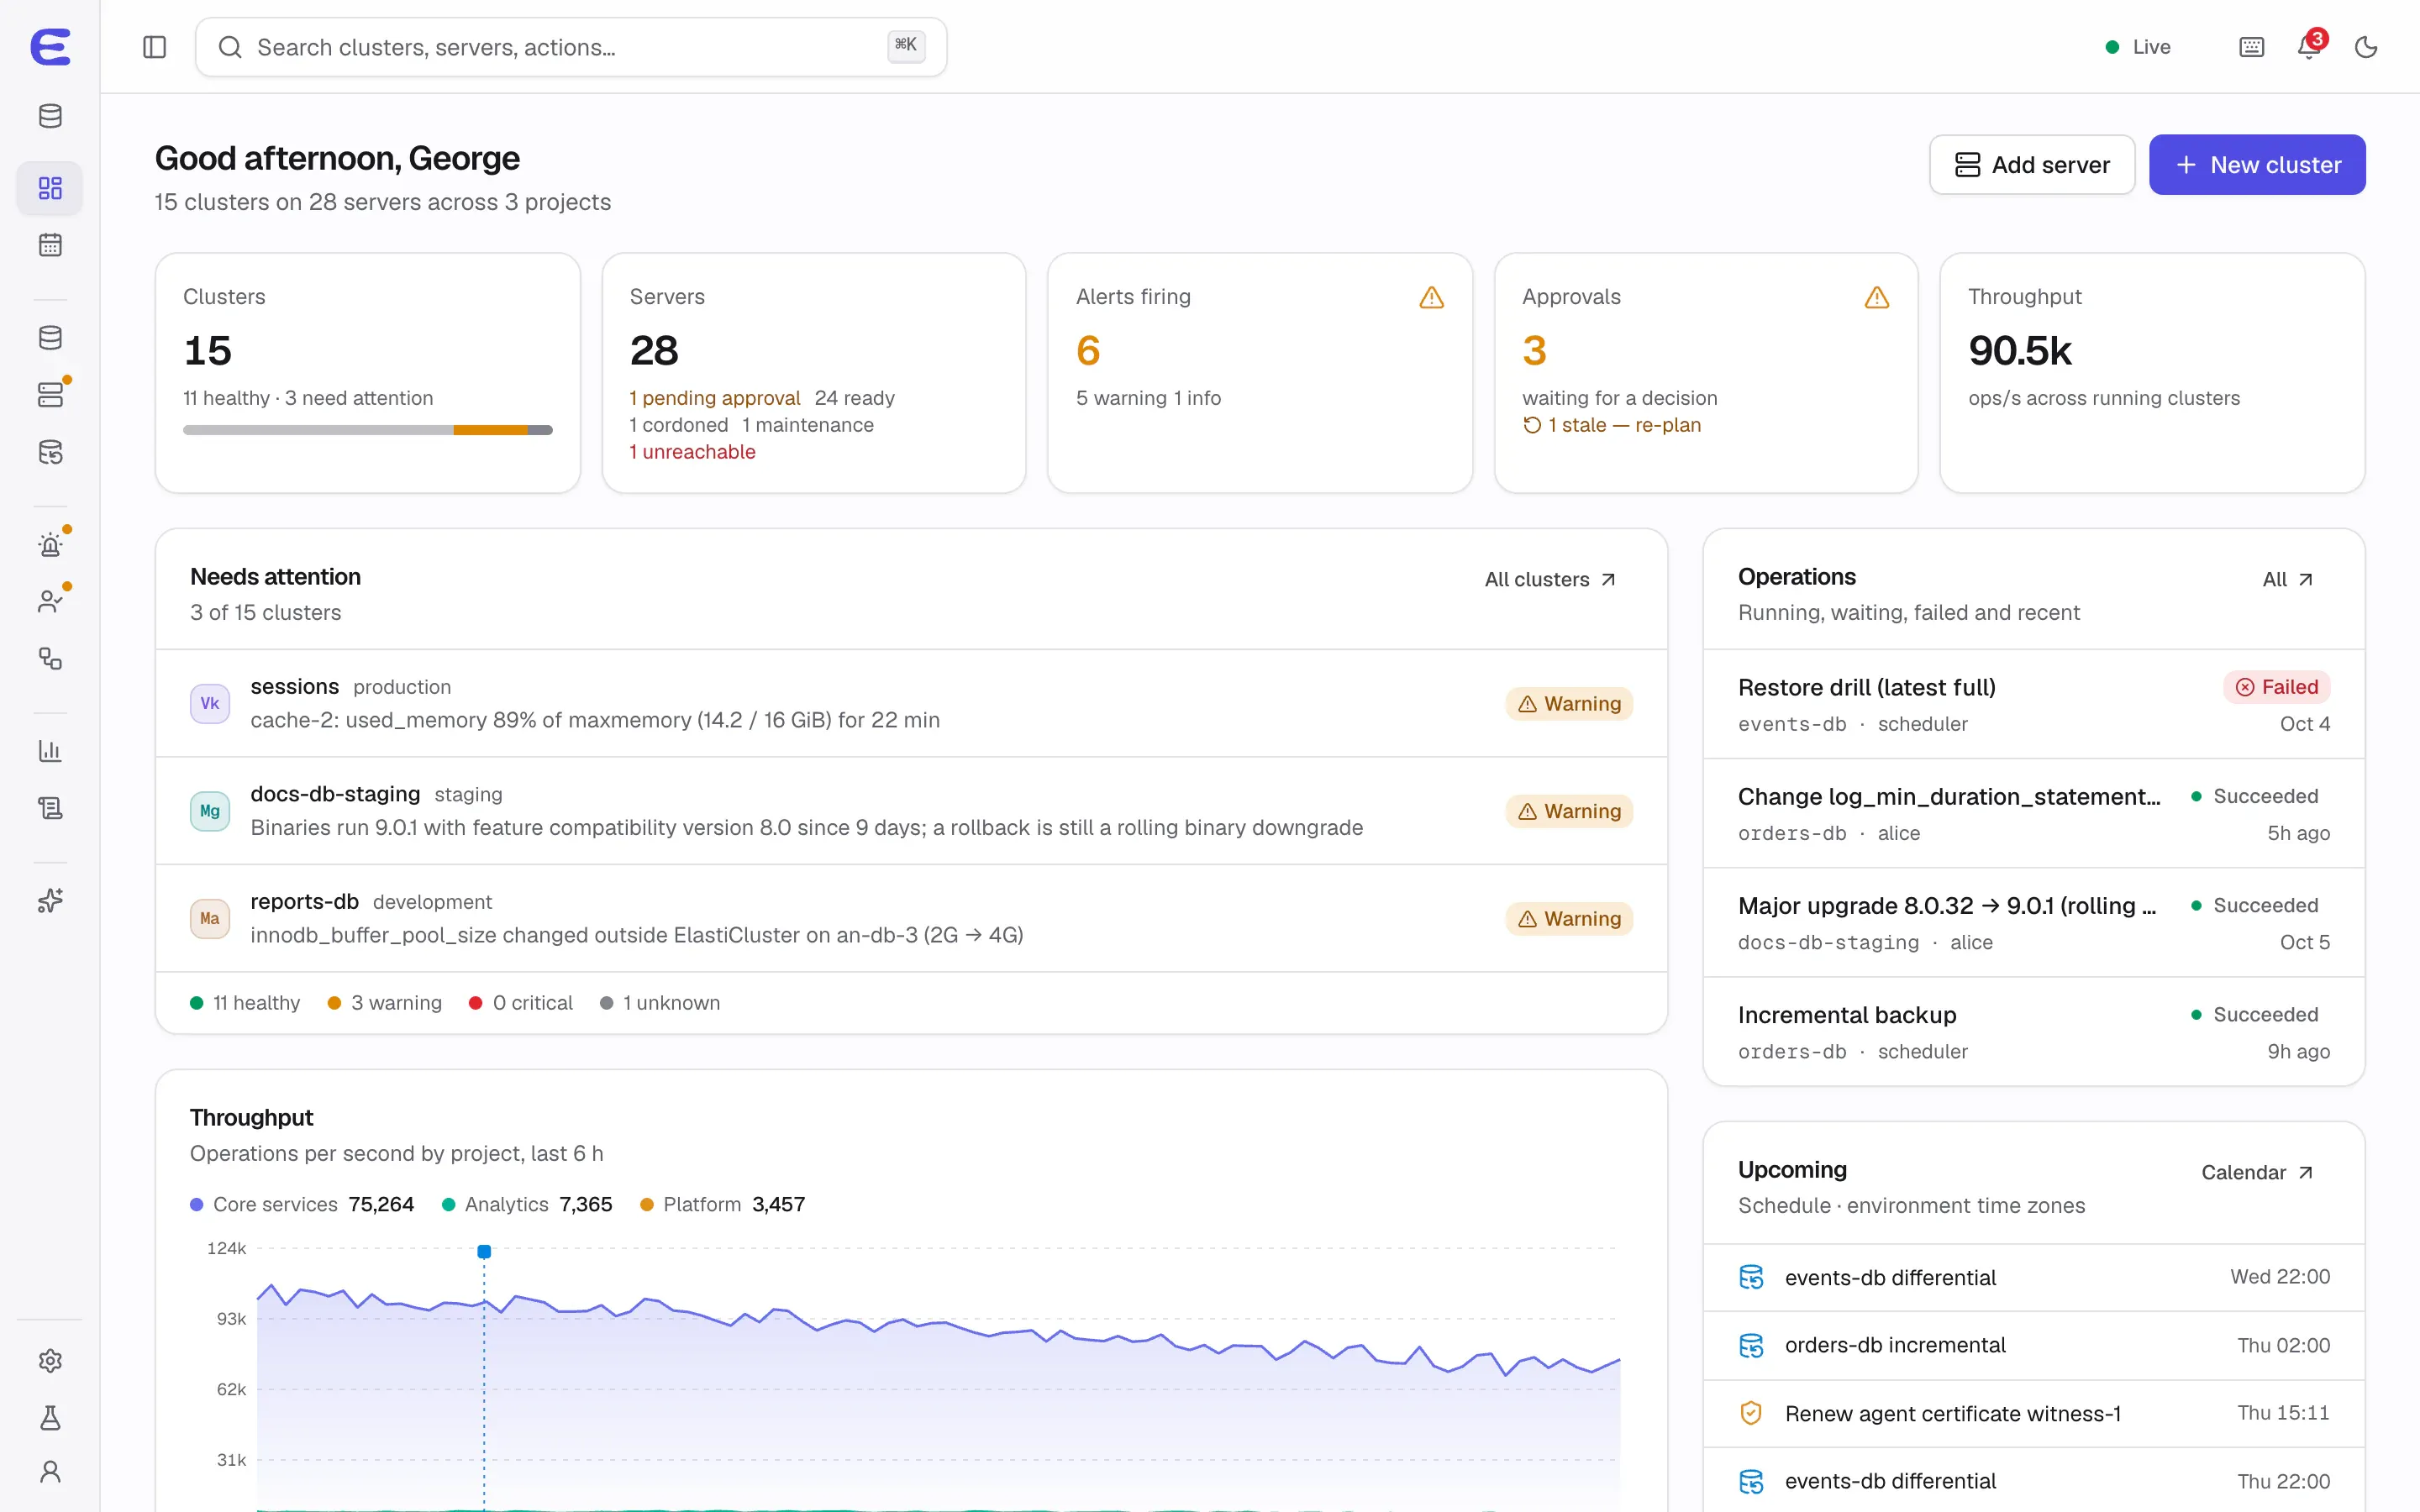
Task: Open the logs scroll sidebar icon
Action: (50, 808)
